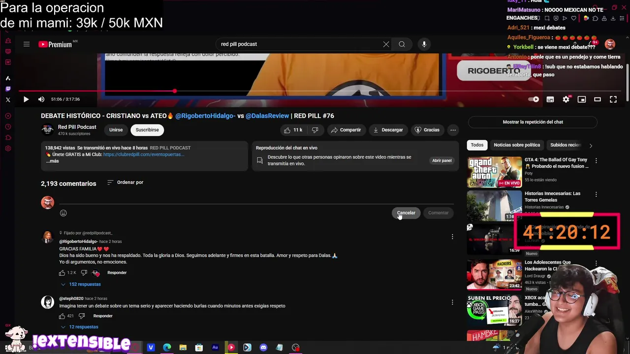
Task: Toggle subtitles in the player
Action: [550, 99]
